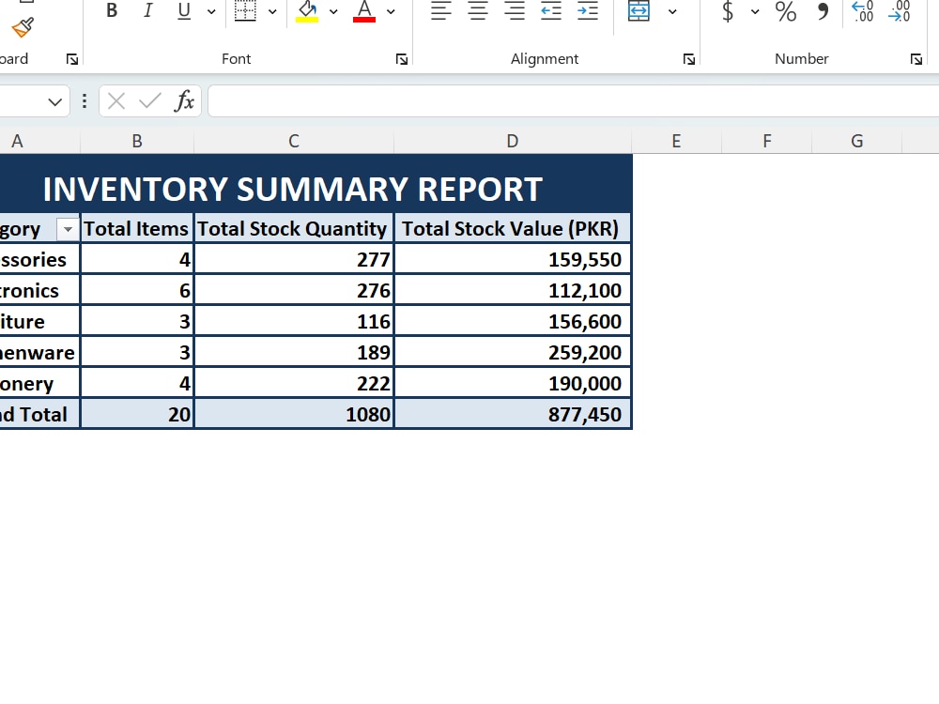Select total items cell showing 6

point(137,290)
